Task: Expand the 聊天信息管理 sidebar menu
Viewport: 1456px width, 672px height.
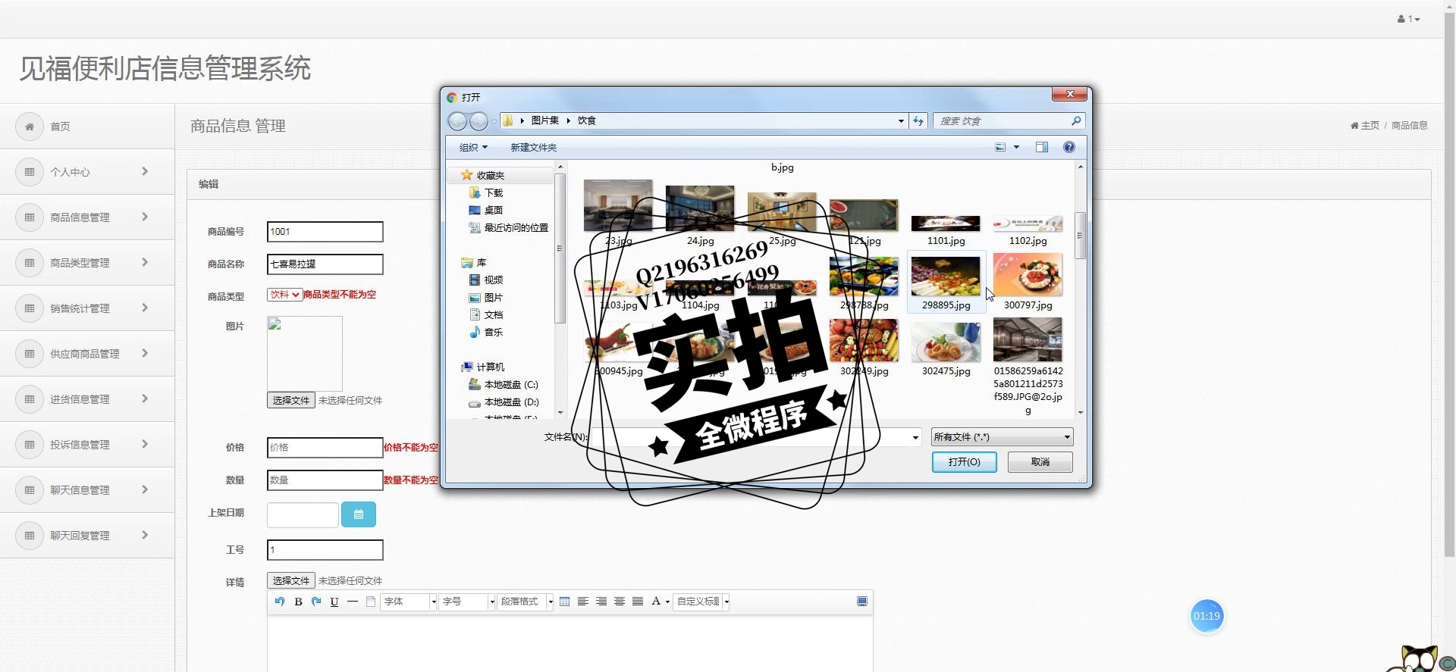Action: [x=87, y=490]
